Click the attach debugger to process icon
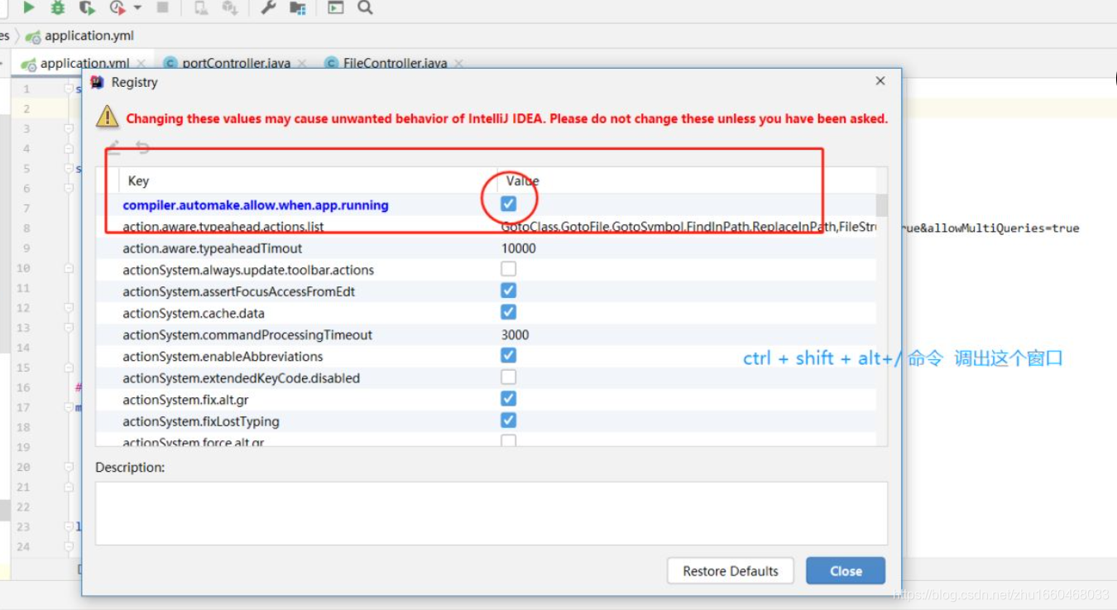Image resolution: width=1117 pixels, height=610 pixels. [x=201, y=7]
